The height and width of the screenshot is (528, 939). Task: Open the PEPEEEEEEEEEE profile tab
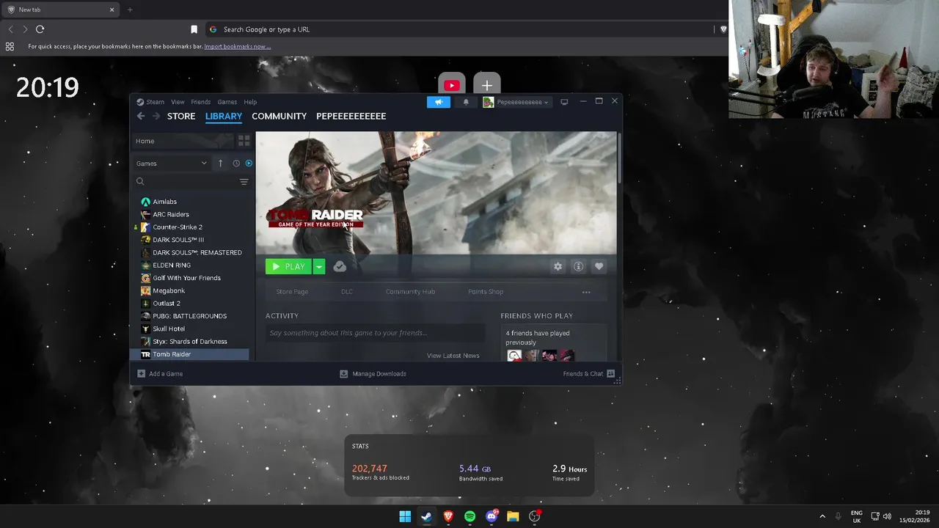[351, 117]
